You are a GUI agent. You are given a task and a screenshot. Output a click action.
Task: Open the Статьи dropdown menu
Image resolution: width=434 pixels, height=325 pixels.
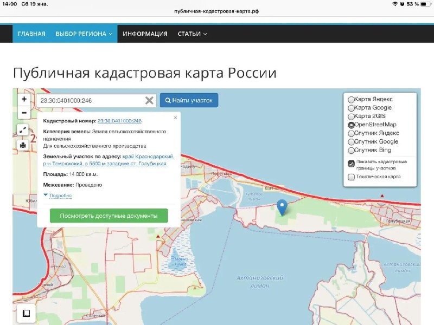[x=192, y=34]
